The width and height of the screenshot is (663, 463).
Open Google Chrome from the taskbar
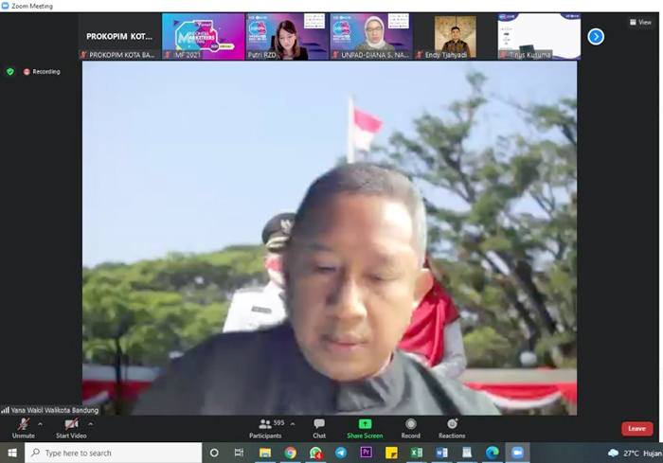pos(290,453)
